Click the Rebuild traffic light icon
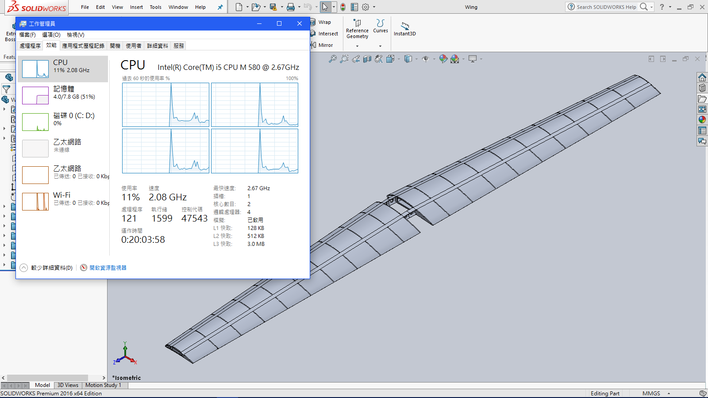This screenshot has width=708, height=398. [343, 7]
